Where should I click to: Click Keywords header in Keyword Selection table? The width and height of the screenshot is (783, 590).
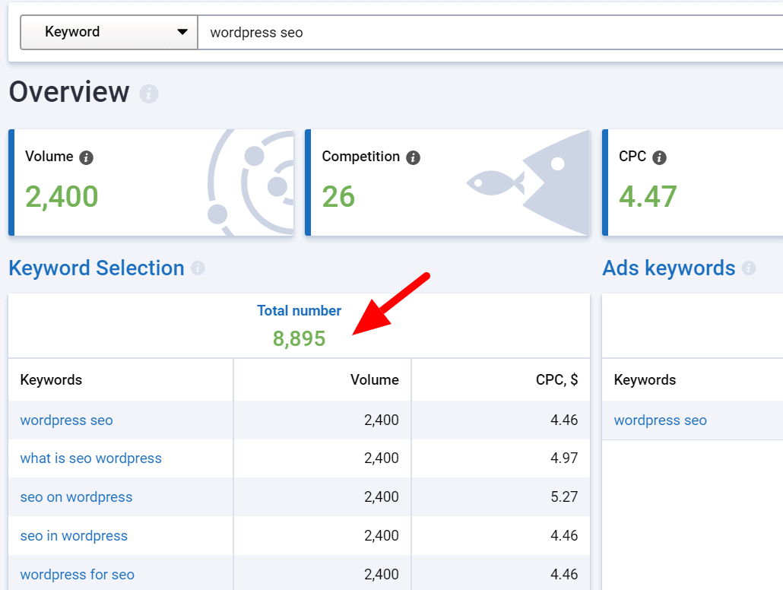coord(51,379)
